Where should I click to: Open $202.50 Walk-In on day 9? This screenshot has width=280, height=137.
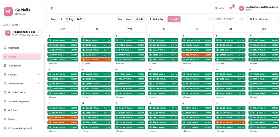[x=96, y=84]
